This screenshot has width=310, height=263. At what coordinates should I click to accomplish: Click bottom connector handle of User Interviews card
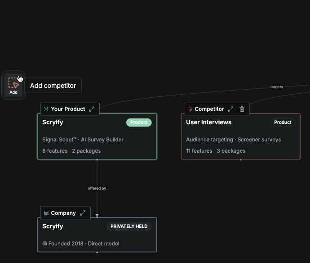[x=241, y=159]
